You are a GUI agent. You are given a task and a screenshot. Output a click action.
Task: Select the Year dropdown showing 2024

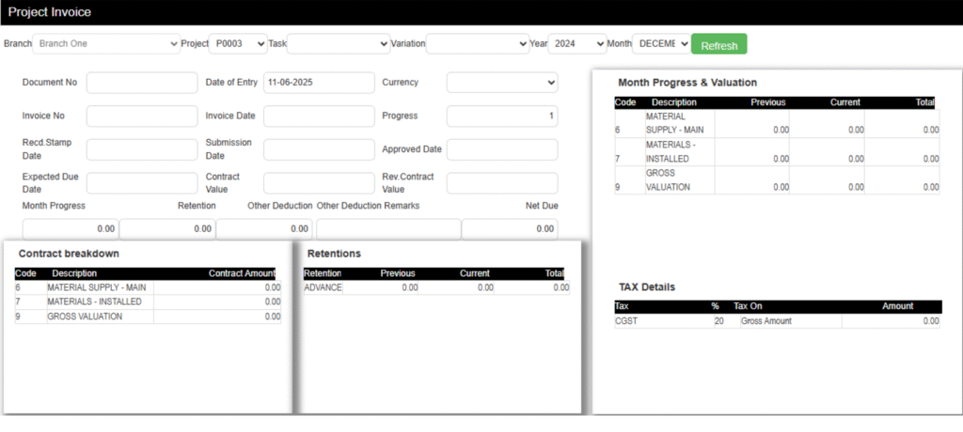click(x=576, y=43)
